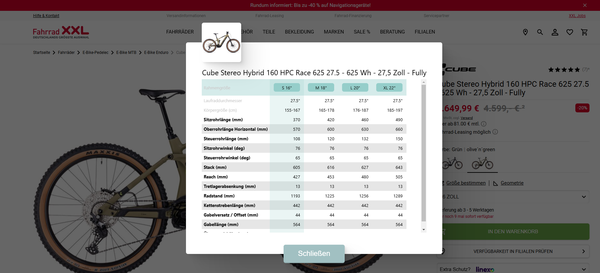Click the scroll-down arrow of geometry table
This screenshot has width=600, height=273.
[424, 230]
